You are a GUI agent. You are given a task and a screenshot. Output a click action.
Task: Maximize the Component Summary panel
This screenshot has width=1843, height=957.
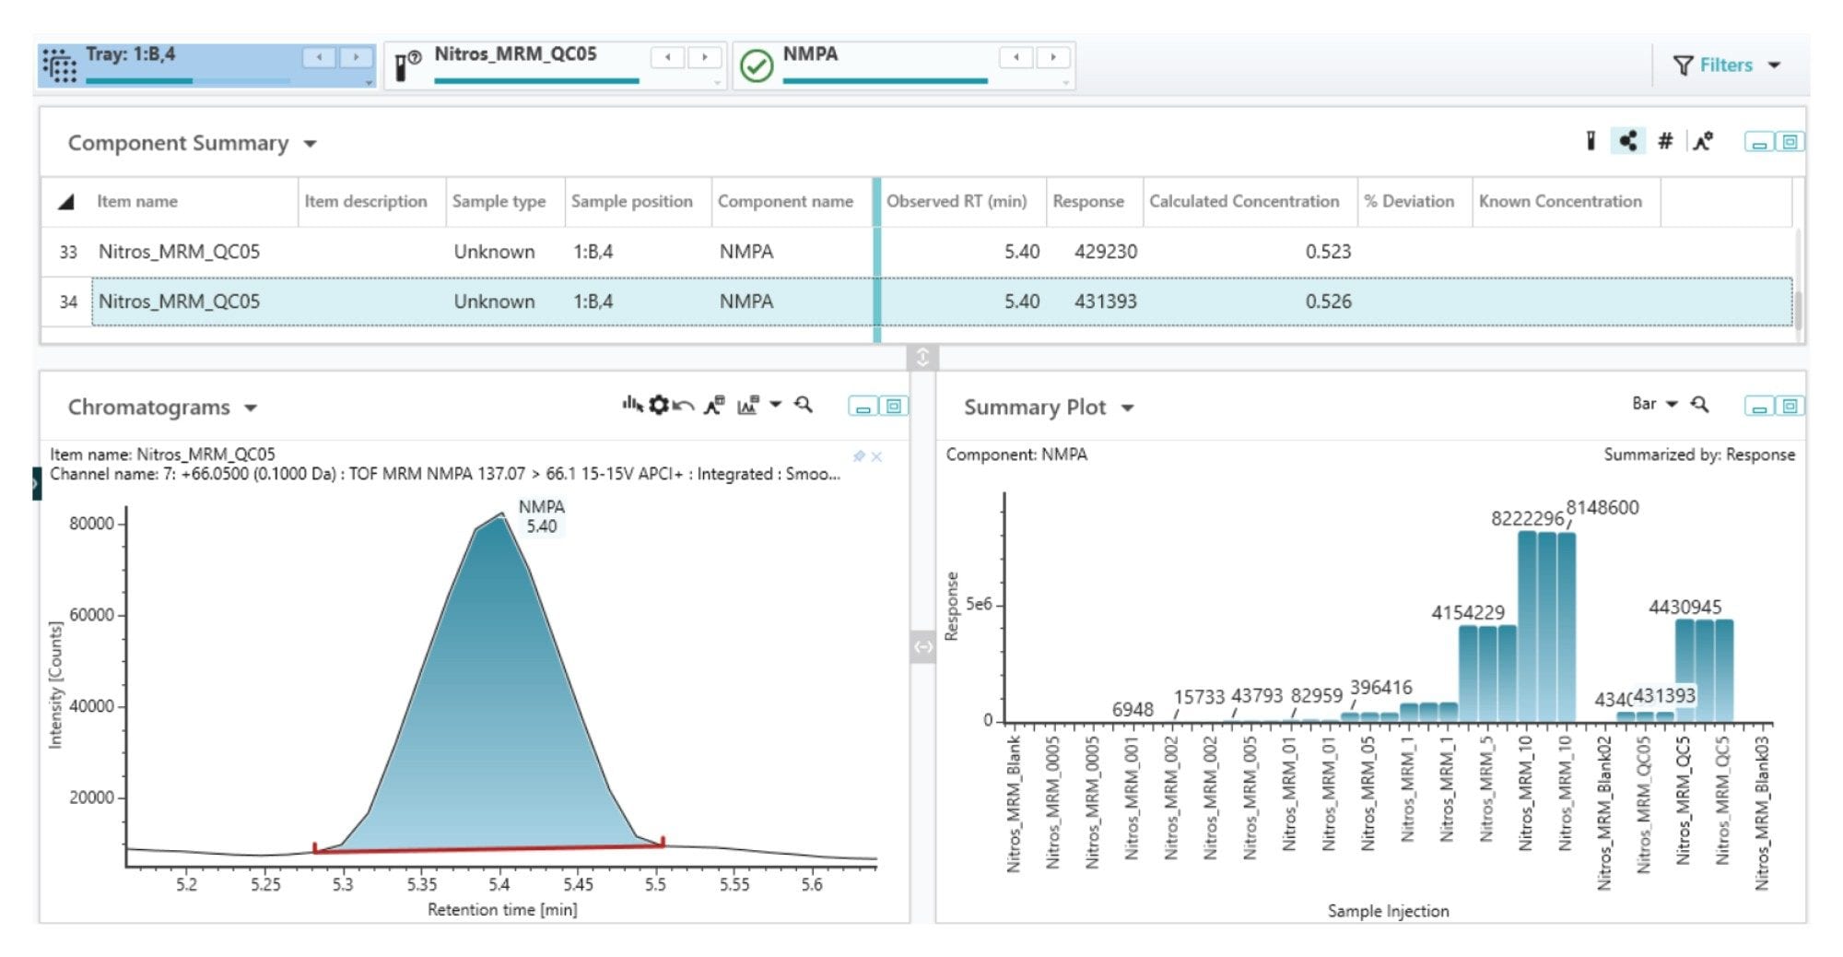point(1790,142)
